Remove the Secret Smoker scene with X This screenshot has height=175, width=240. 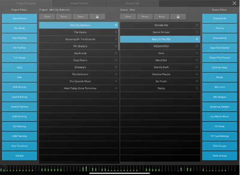click(x=197, y=32)
